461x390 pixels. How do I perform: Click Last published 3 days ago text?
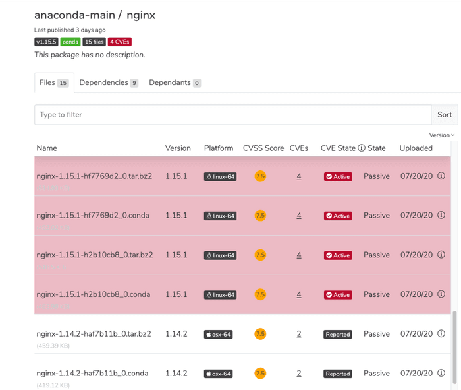pyautogui.click(x=70, y=30)
